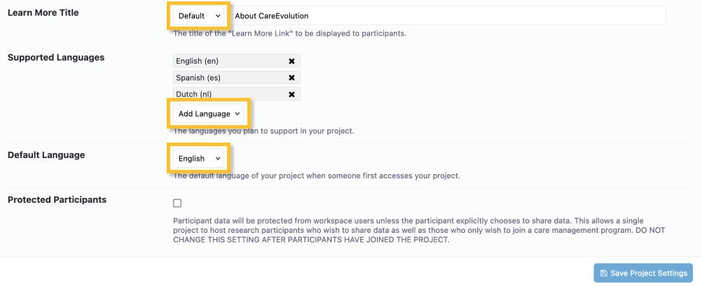Viewport: 702px width, 286px height.
Task: Remove the Spanish (es) language
Action: tap(291, 78)
